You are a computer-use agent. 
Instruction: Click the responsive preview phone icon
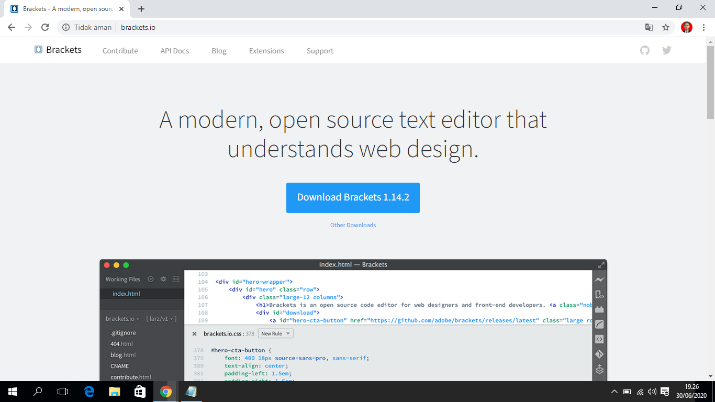599,293
